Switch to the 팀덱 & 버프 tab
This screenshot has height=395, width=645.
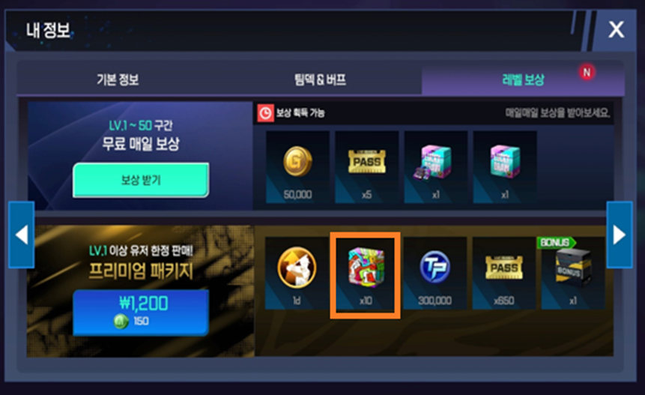(x=320, y=79)
